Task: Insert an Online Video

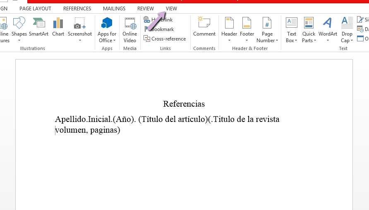Action: [x=130, y=30]
